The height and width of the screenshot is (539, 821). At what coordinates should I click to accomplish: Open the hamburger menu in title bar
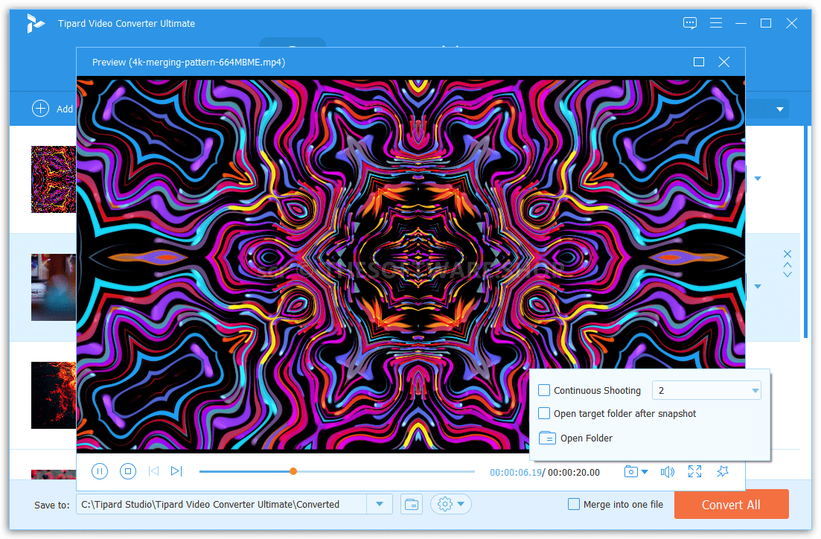(715, 23)
